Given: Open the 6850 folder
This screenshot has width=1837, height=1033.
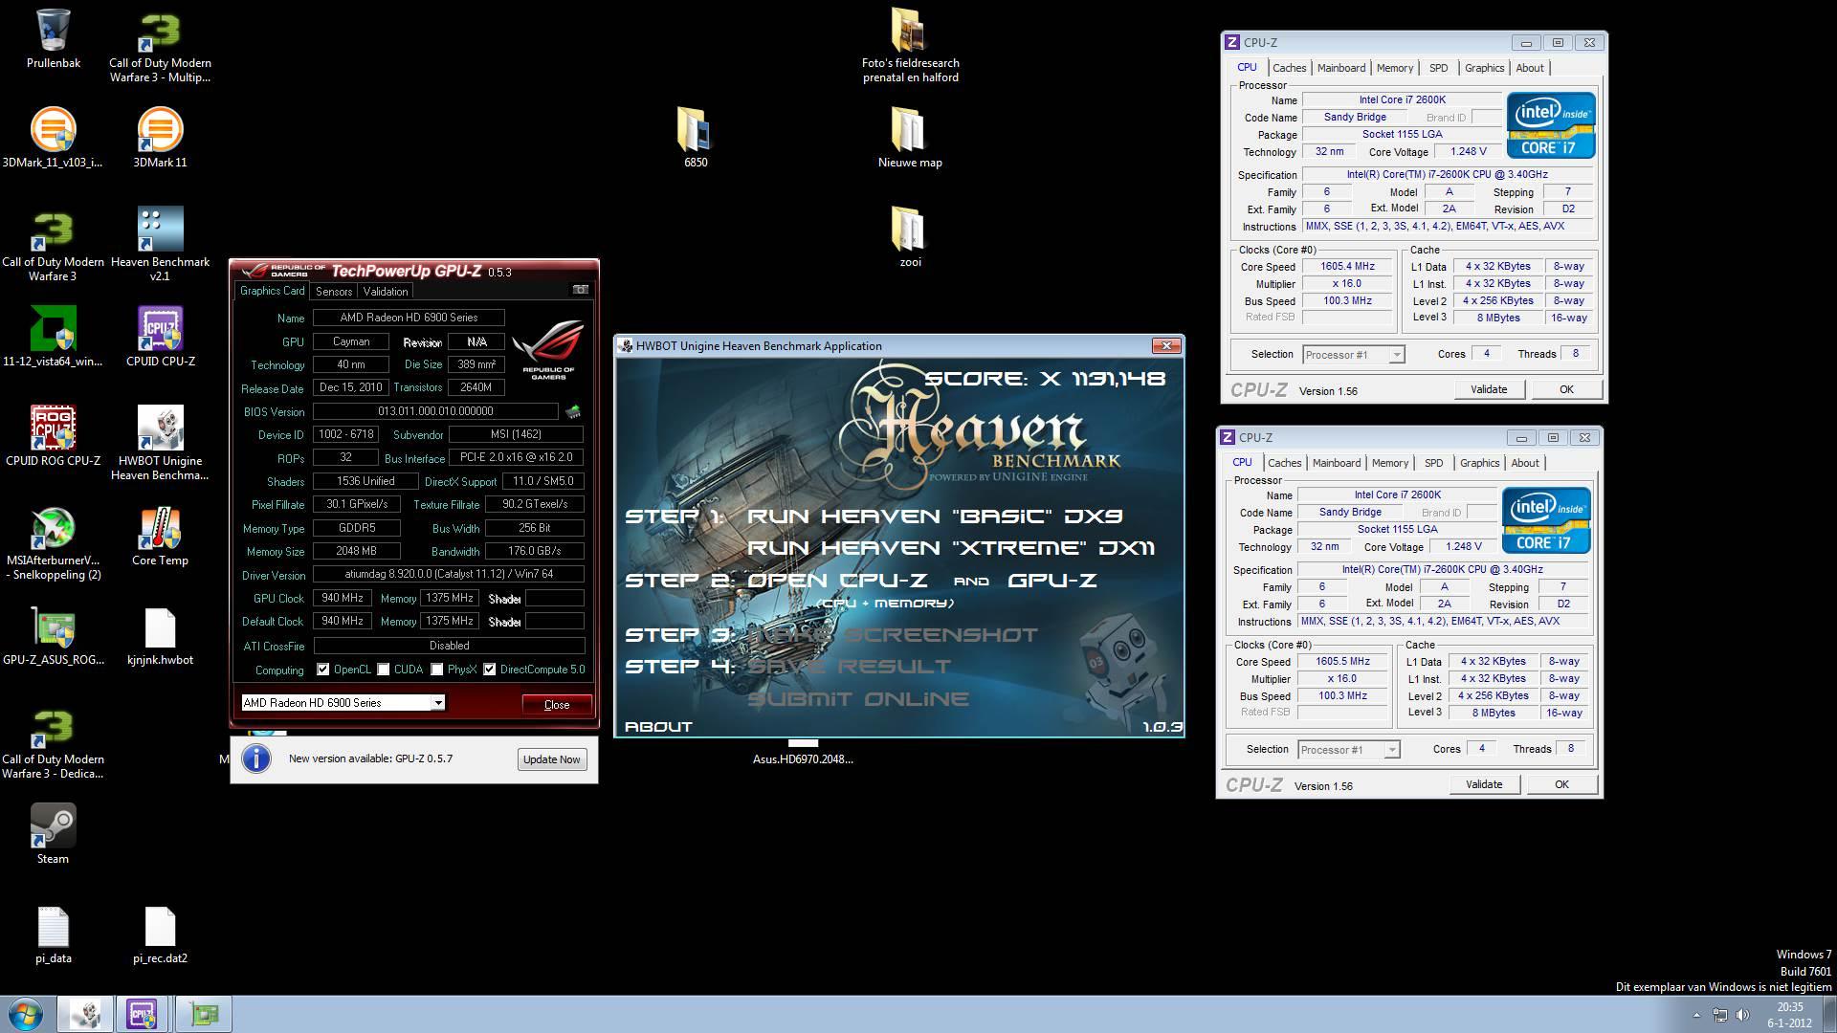Looking at the screenshot, I should coord(696,138).
